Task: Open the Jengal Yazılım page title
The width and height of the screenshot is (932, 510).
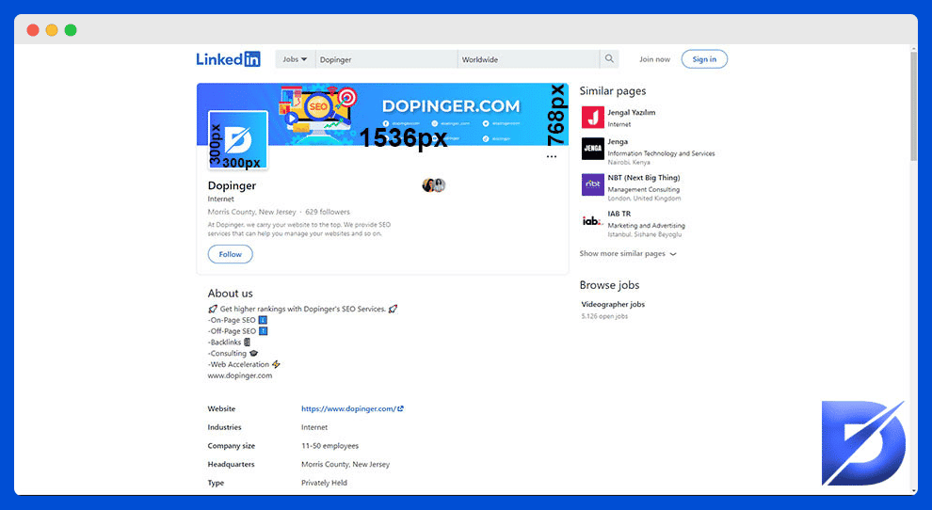Action: [x=632, y=112]
